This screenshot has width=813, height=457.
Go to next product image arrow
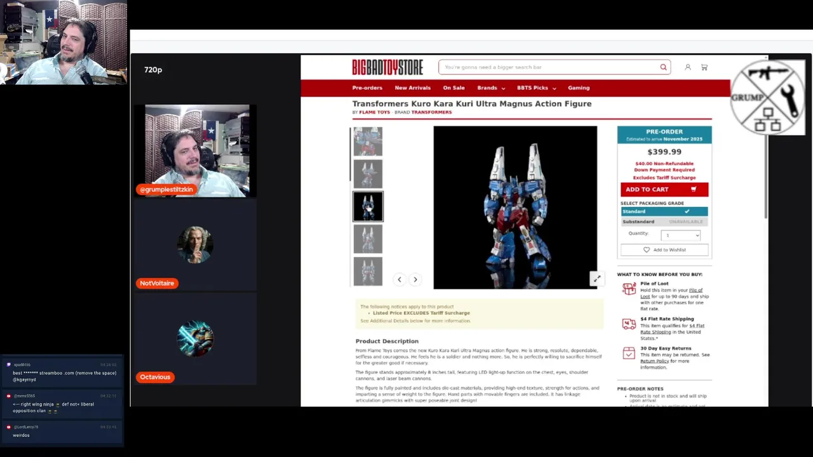click(415, 279)
